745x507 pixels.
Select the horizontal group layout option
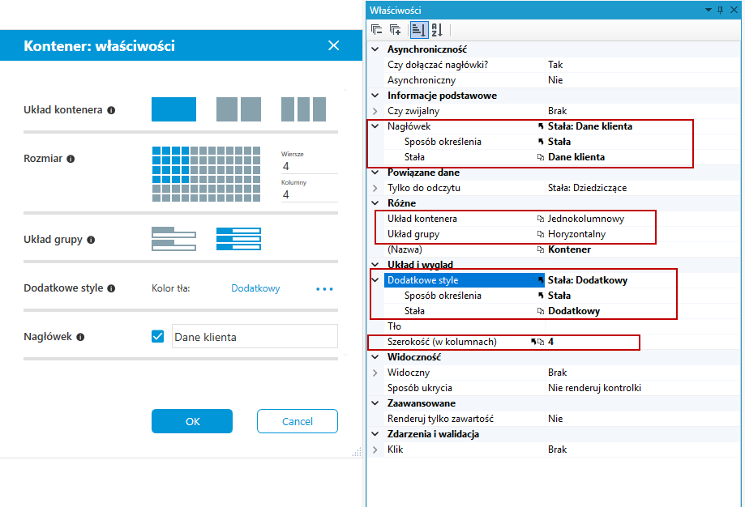(x=238, y=239)
